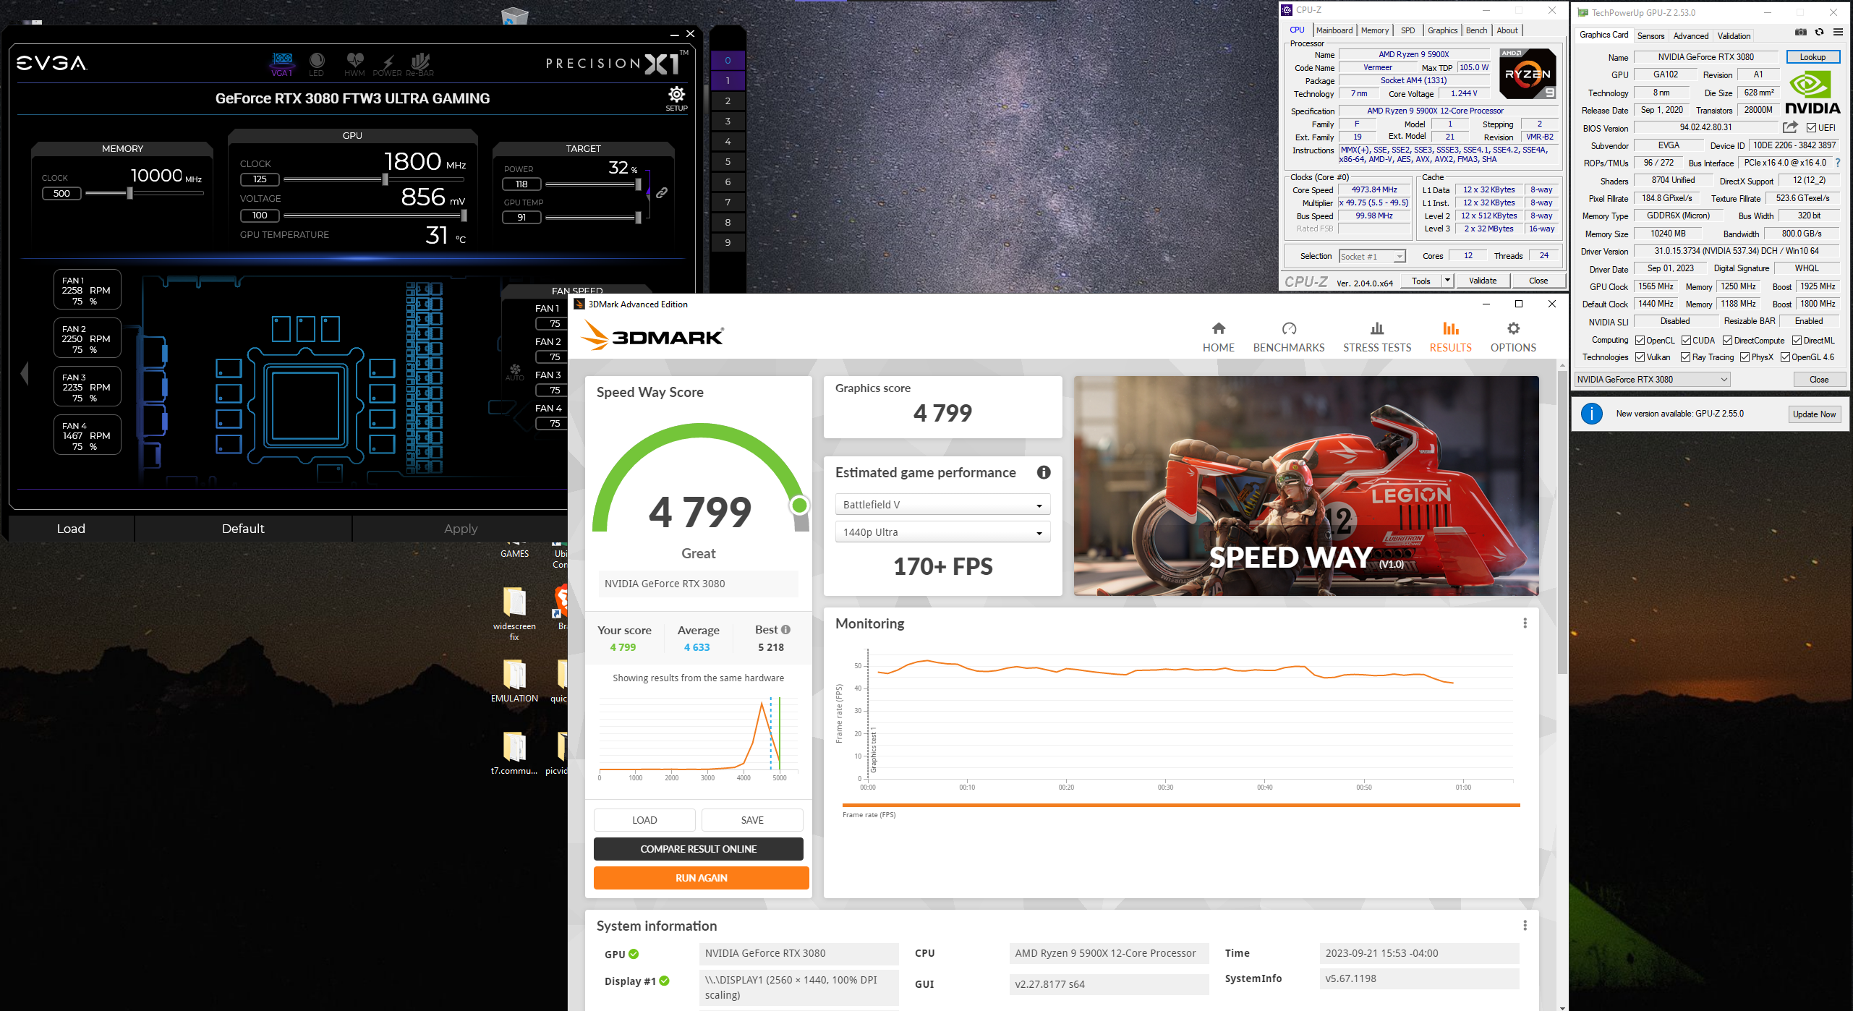Toggle power and temp target link icon
The image size is (1853, 1011).
click(x=662, y=193)
